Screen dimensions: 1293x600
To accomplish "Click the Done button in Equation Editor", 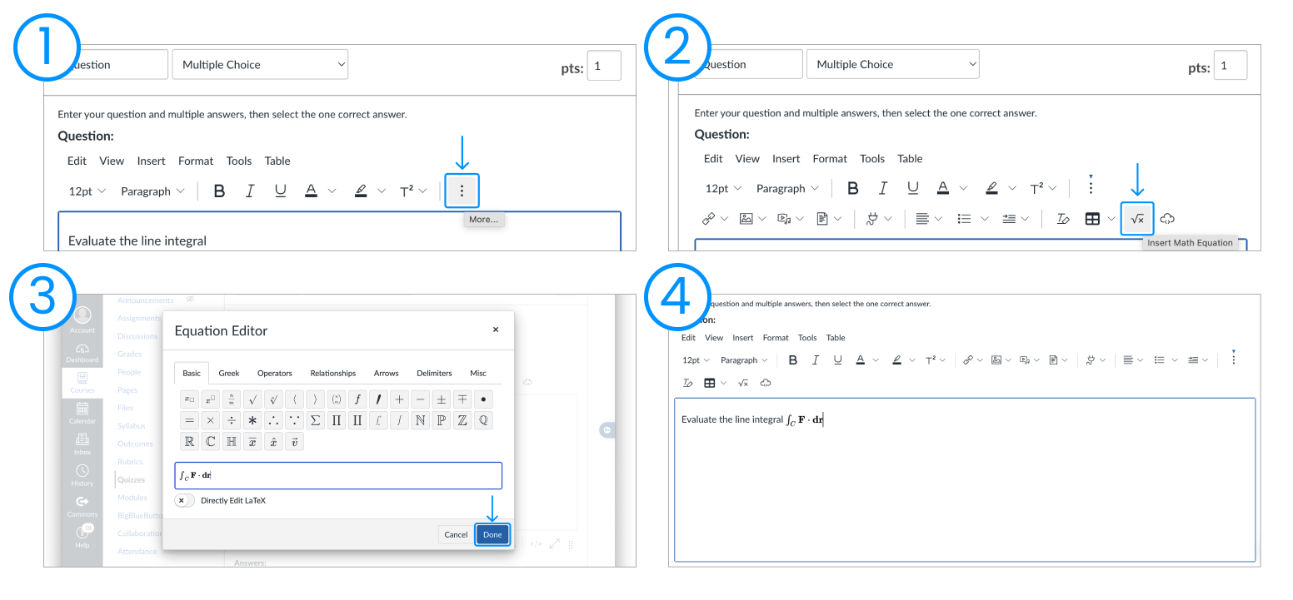I will pyautogui.click(x=492, y=533).
